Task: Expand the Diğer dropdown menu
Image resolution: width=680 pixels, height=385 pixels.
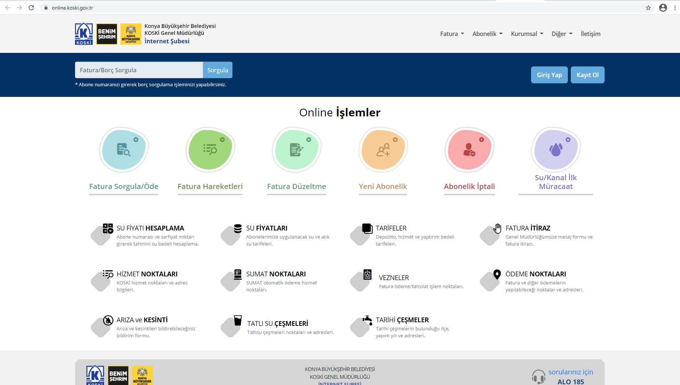Action: (x=562, y=34)
